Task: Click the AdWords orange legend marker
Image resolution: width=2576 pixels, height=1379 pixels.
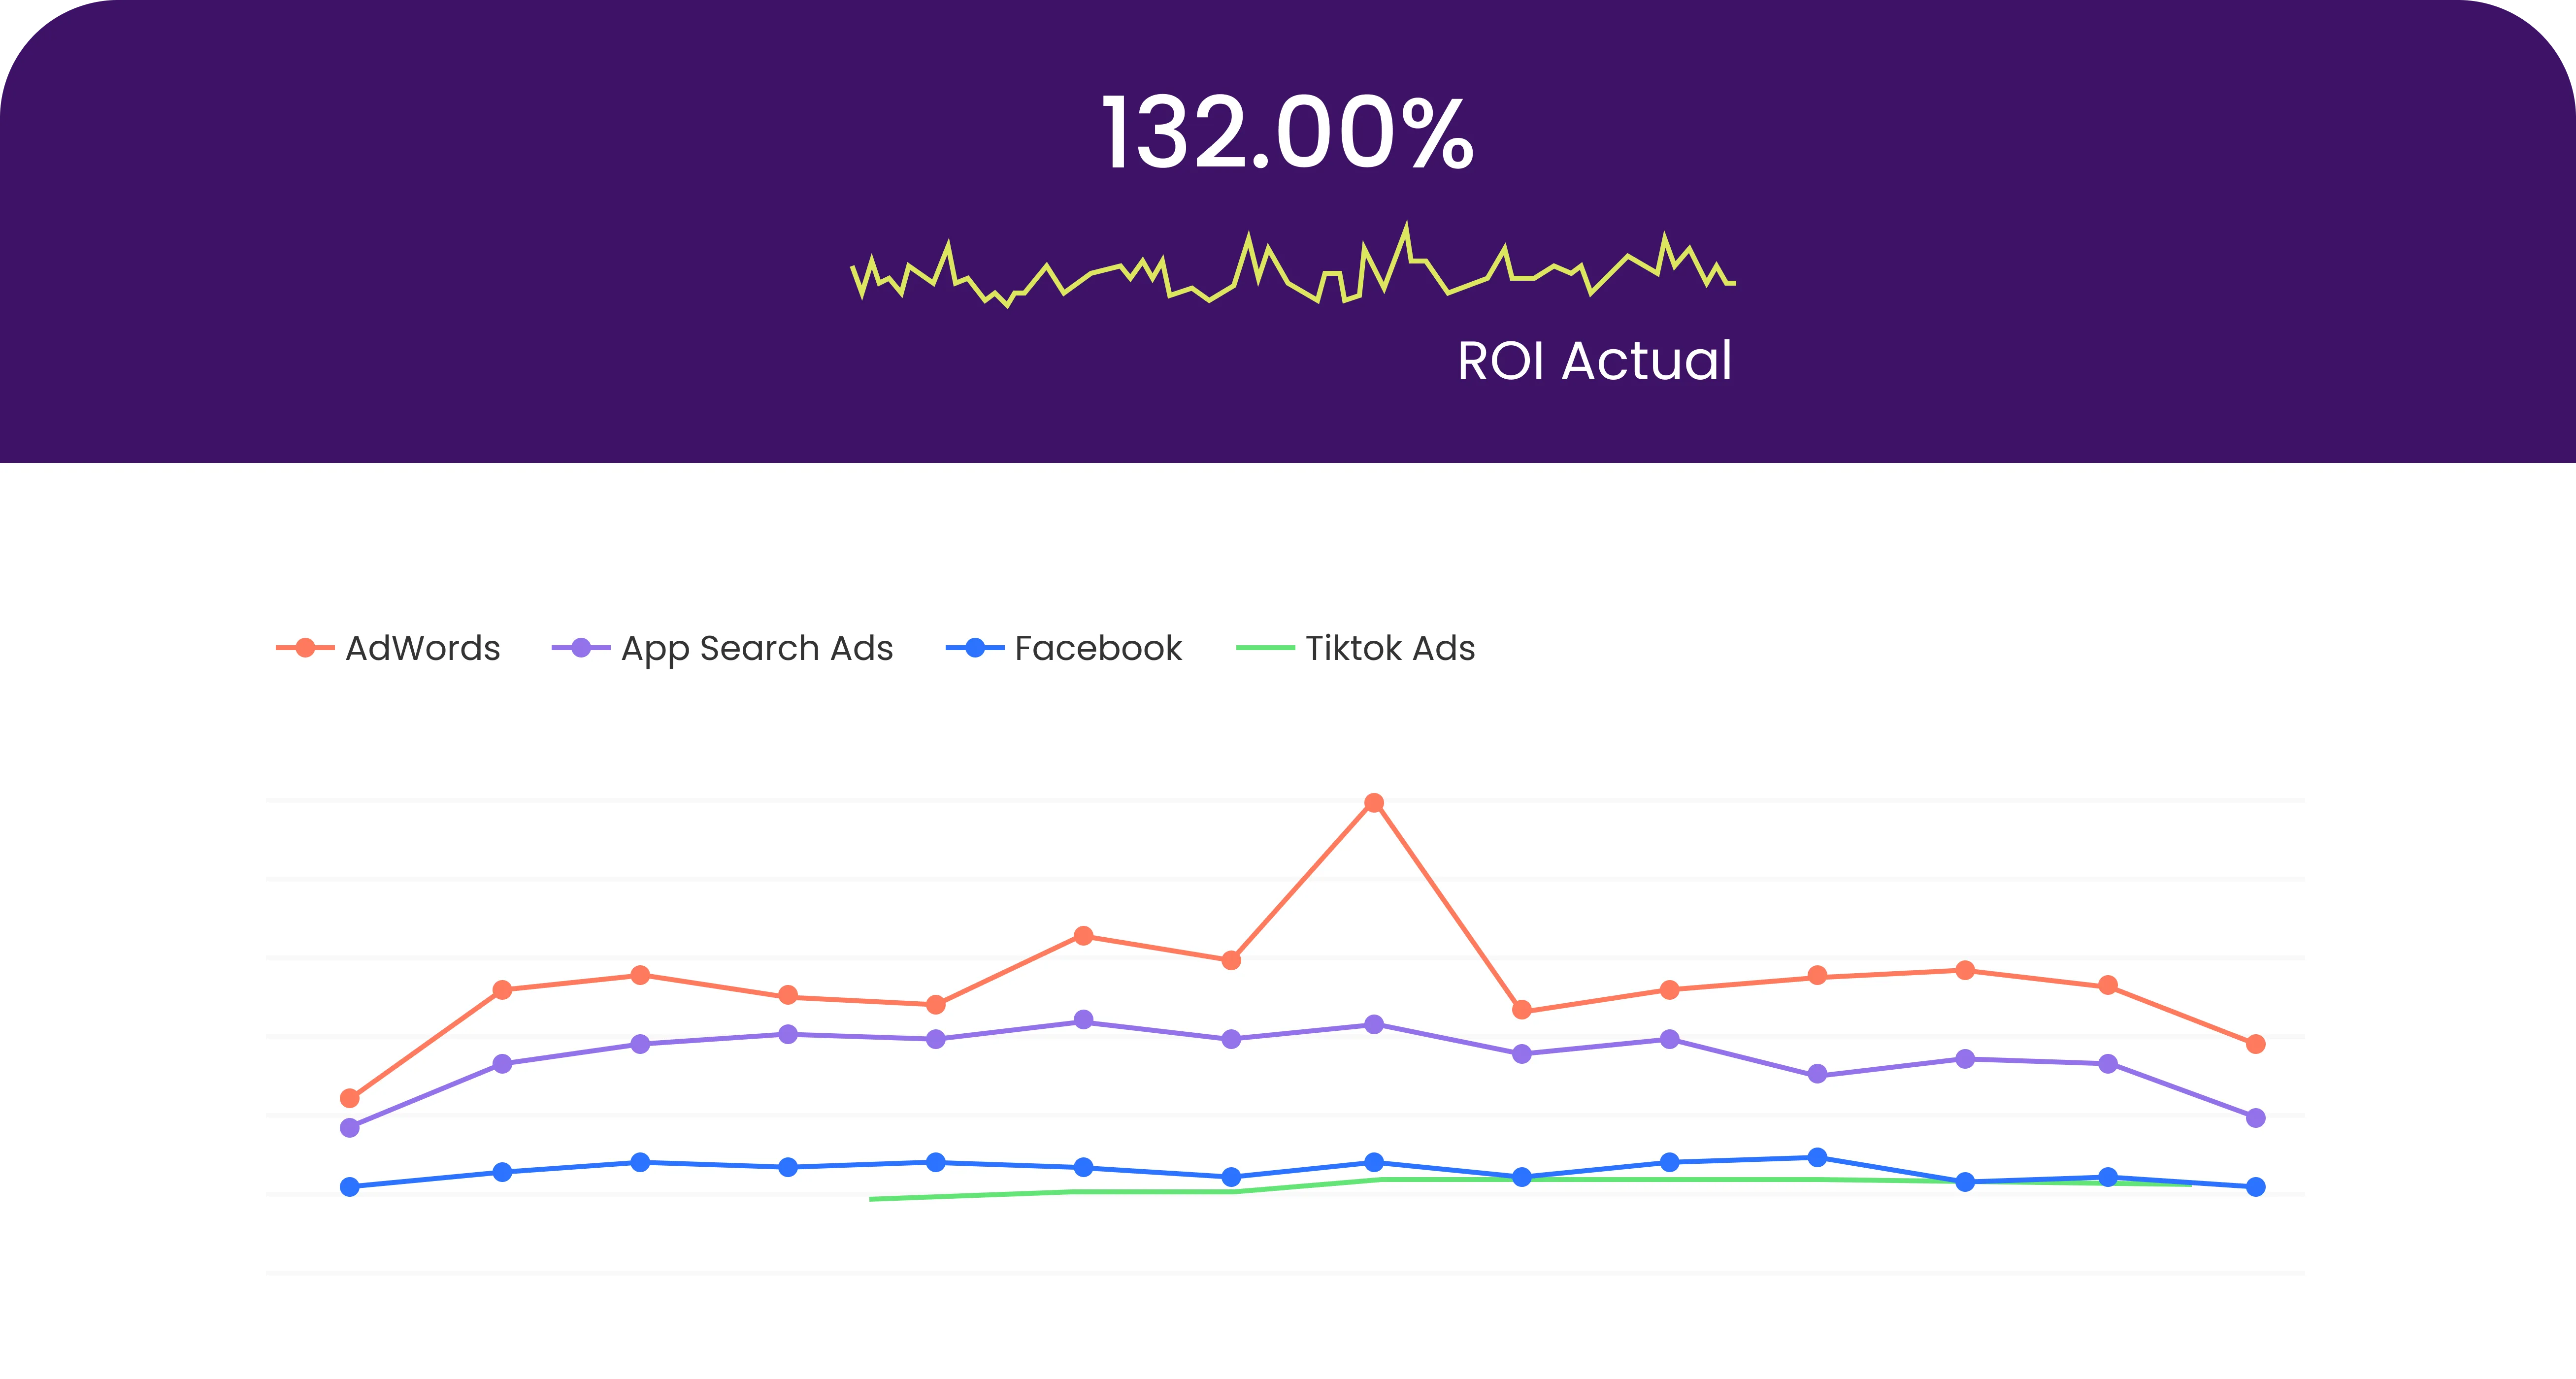Action: (305, 648)
